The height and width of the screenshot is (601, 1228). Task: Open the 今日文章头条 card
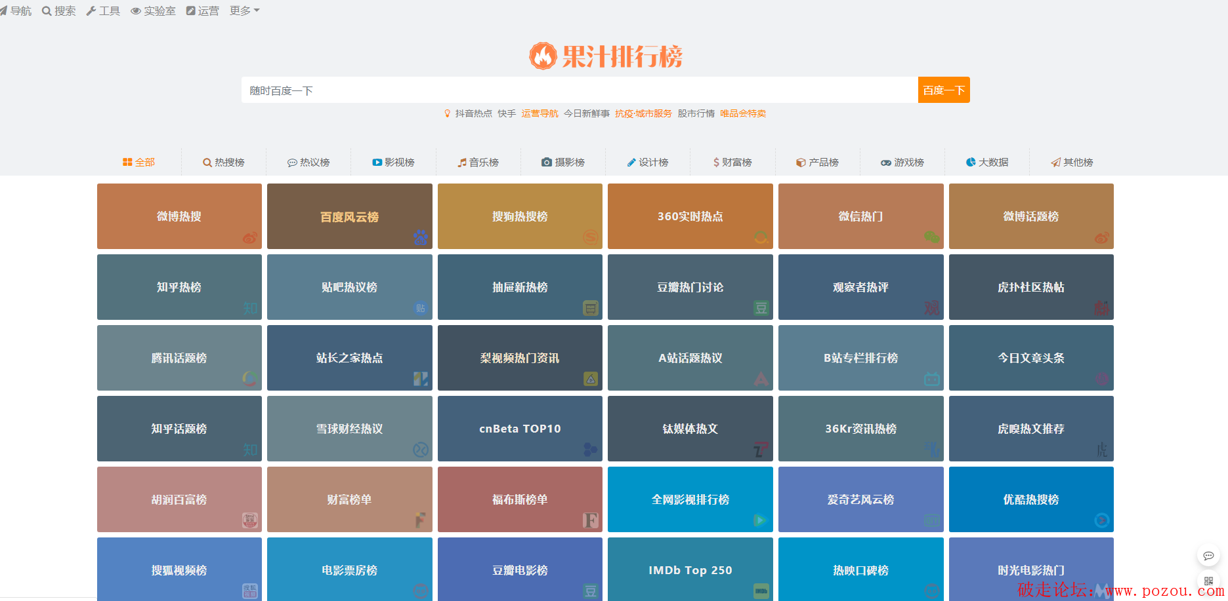click(1031, 358)
